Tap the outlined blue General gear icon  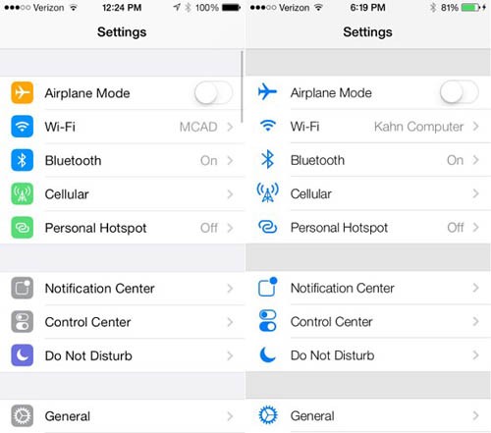(x=268, y=415)
